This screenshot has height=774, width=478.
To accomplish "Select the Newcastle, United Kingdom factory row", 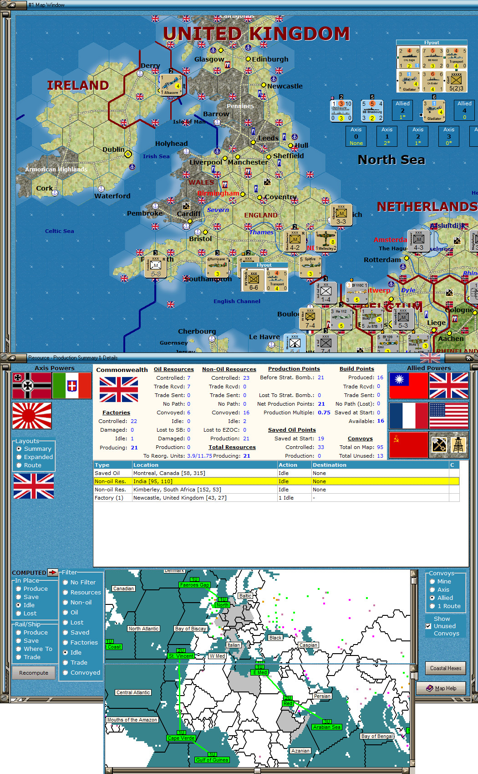I will tap(276, 498).
